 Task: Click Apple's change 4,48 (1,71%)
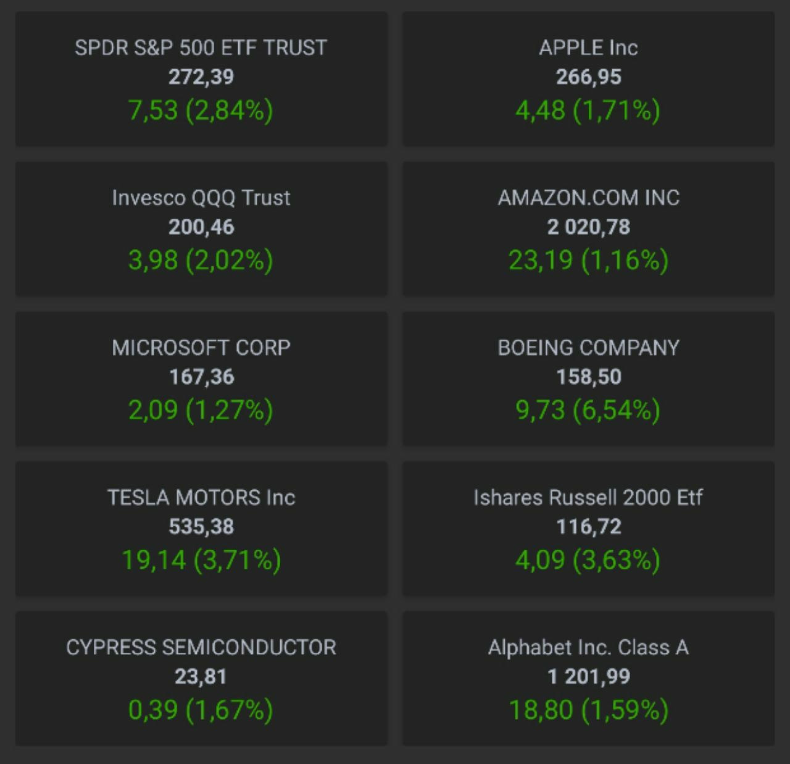[588, 111]
